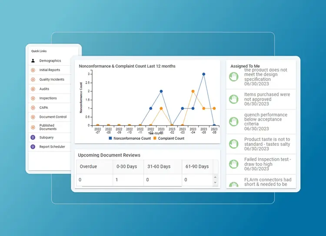Click the Assigned To Me heading
This screenshot has height=236, width=326.
pos(245,66)
